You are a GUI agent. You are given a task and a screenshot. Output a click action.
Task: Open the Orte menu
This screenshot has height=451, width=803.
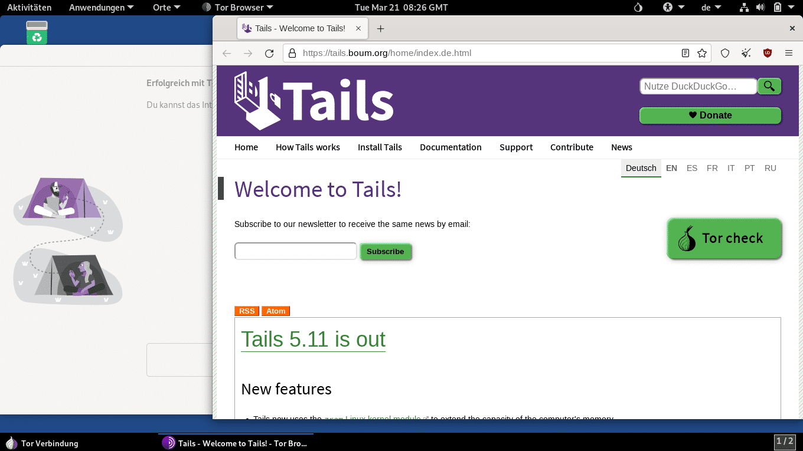[x=167, y=8]
